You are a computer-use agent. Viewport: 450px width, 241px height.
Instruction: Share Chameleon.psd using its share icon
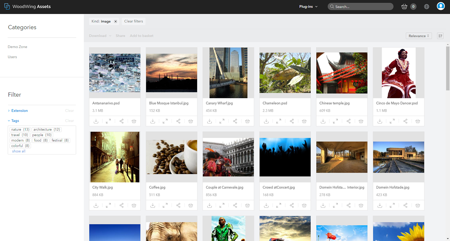(292, 121)
